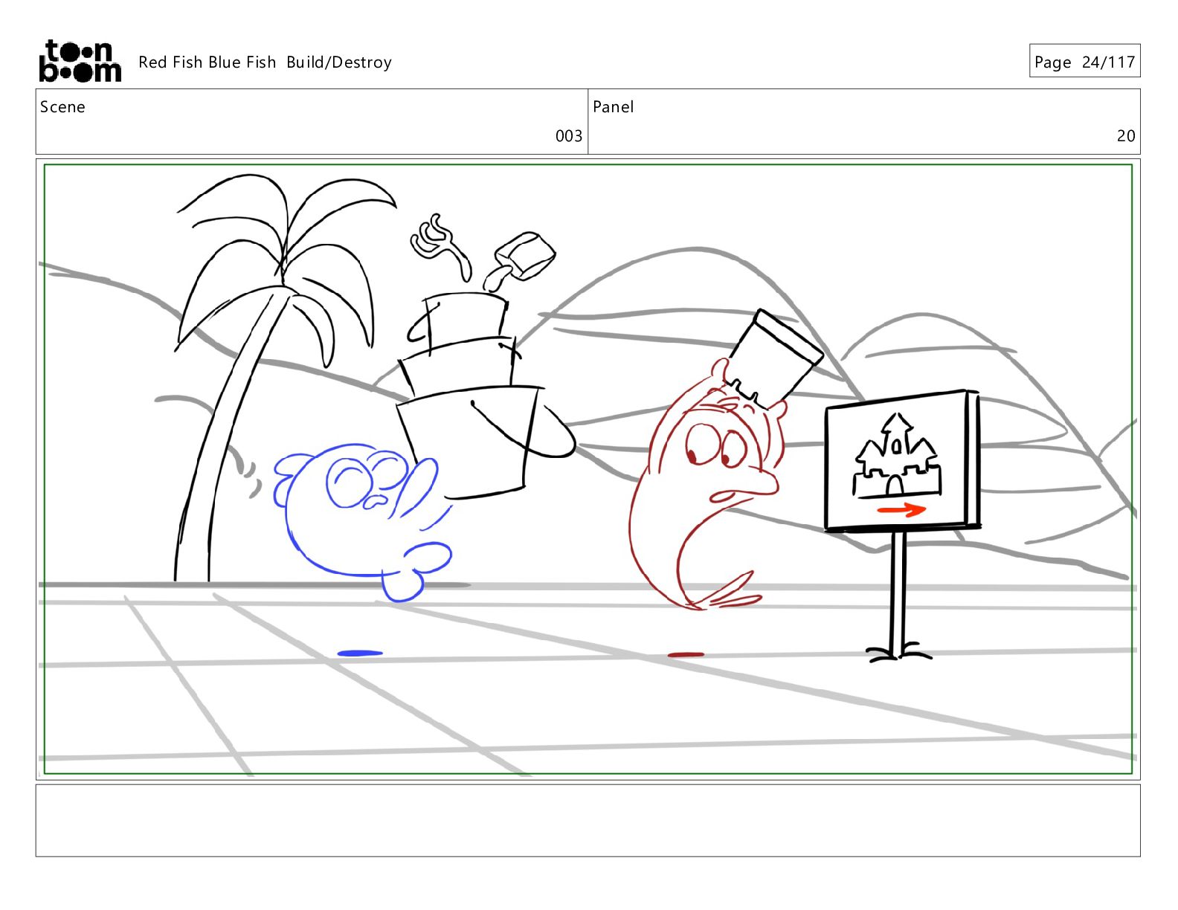
Task: Click the title 'Red Fish Blue Fish Build/Destroy'
Action: 265,62
